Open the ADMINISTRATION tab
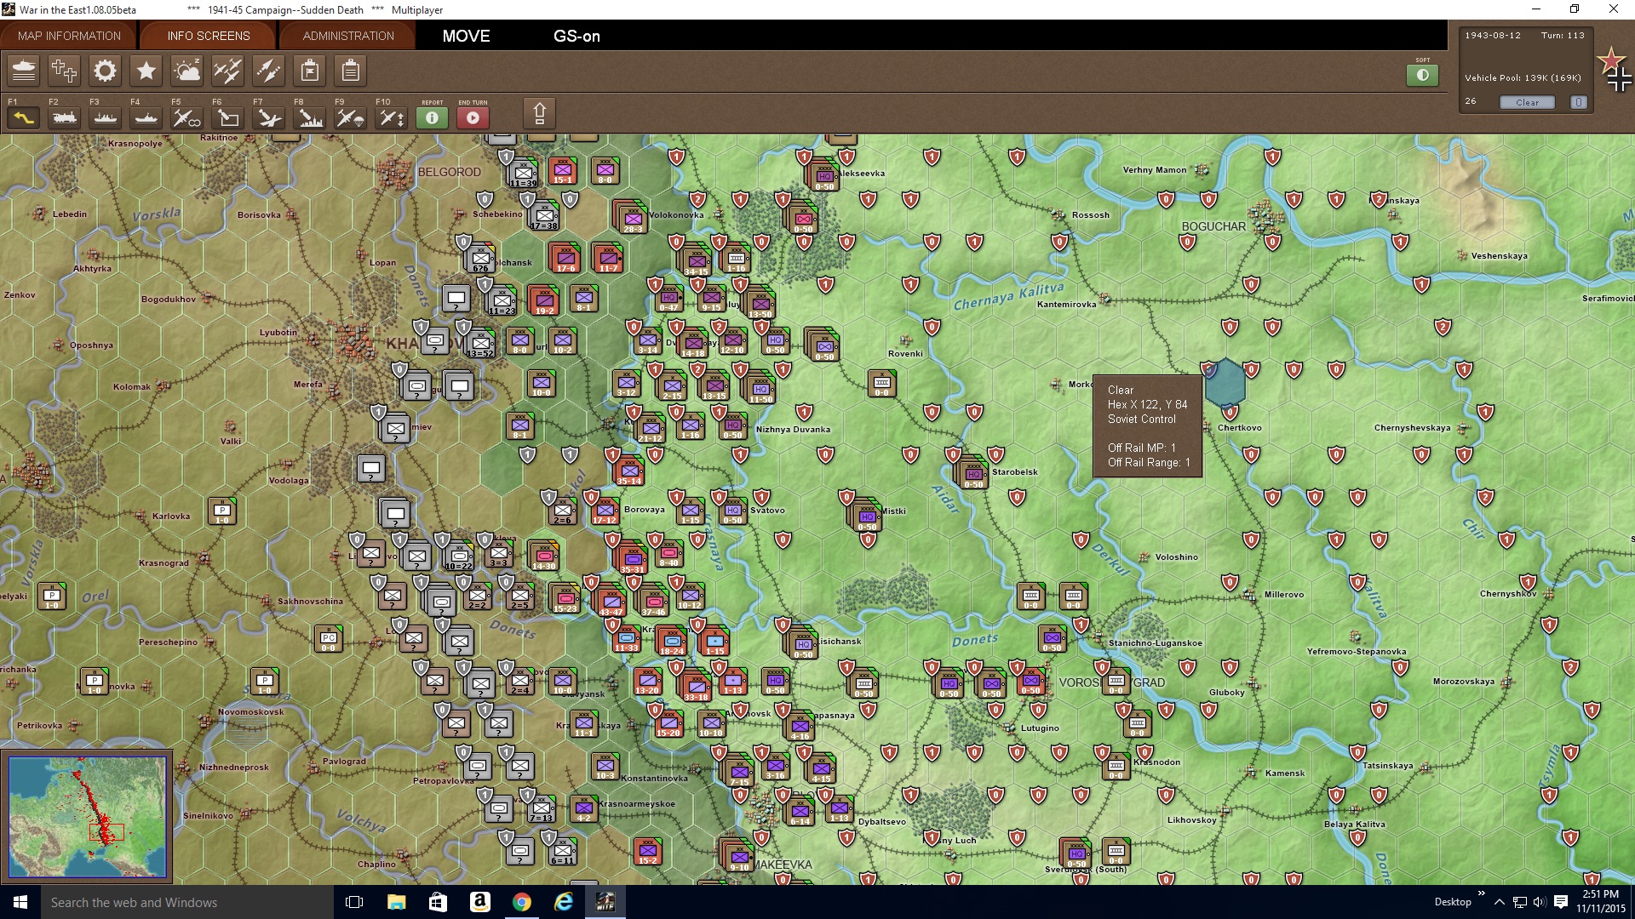The width and height of the screenshot is (1635, 919). 348,36
